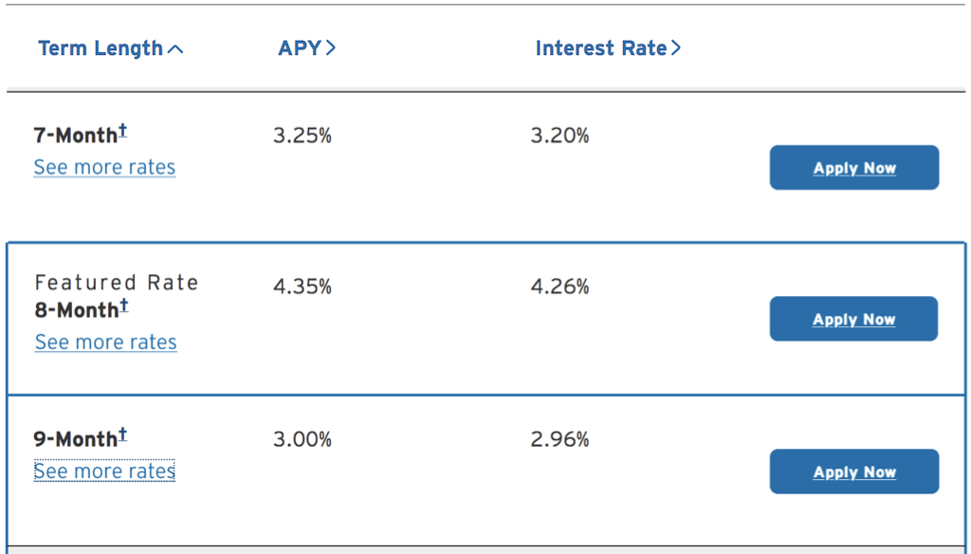Sort the table by APY
971x554 pixels.
[301, 48]
